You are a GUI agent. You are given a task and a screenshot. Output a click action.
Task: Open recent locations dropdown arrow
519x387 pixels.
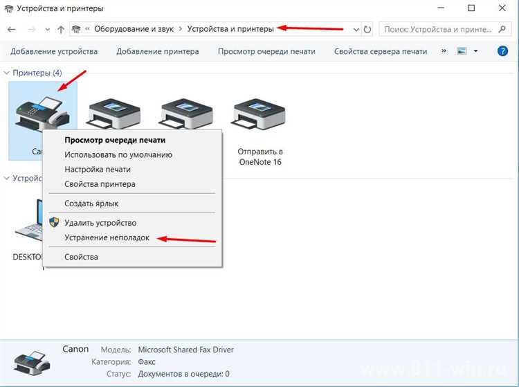(x=47, y=30)
